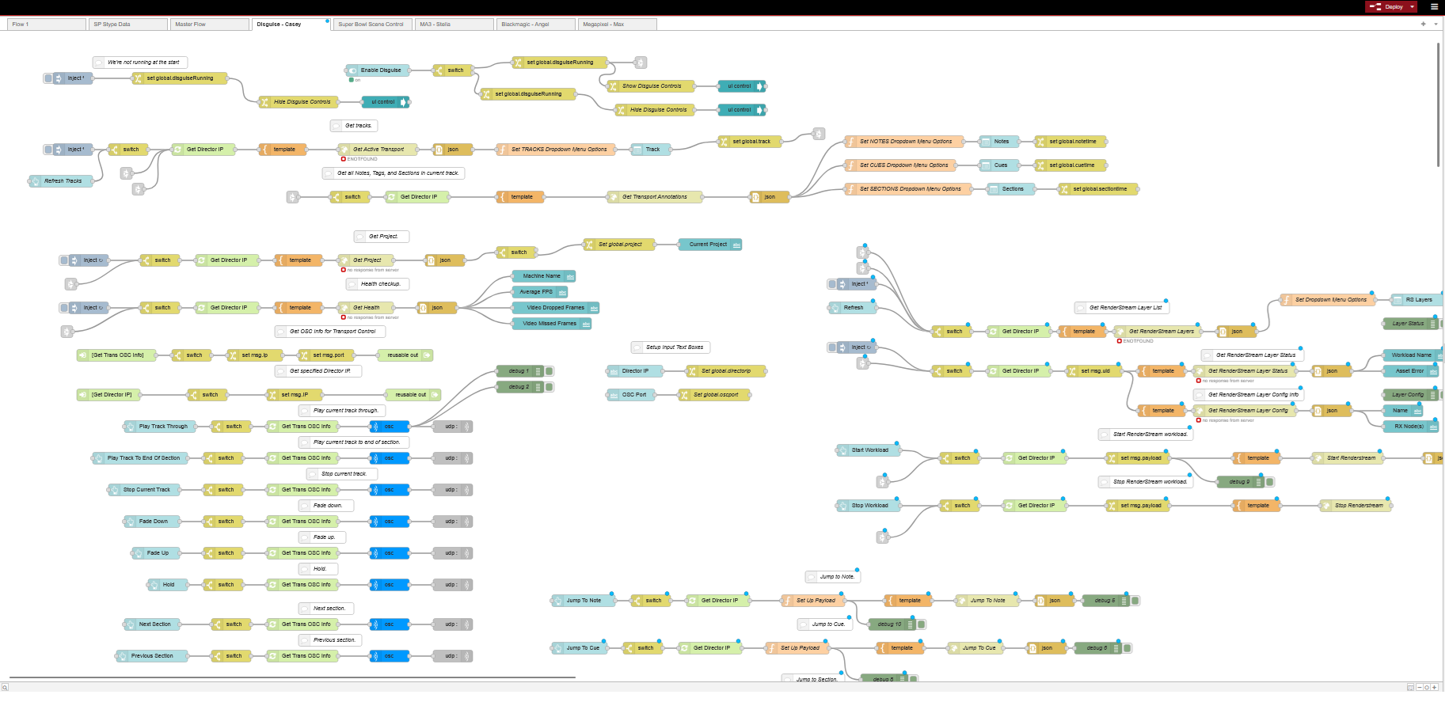Toggle the debug 9 node output

1270,482
